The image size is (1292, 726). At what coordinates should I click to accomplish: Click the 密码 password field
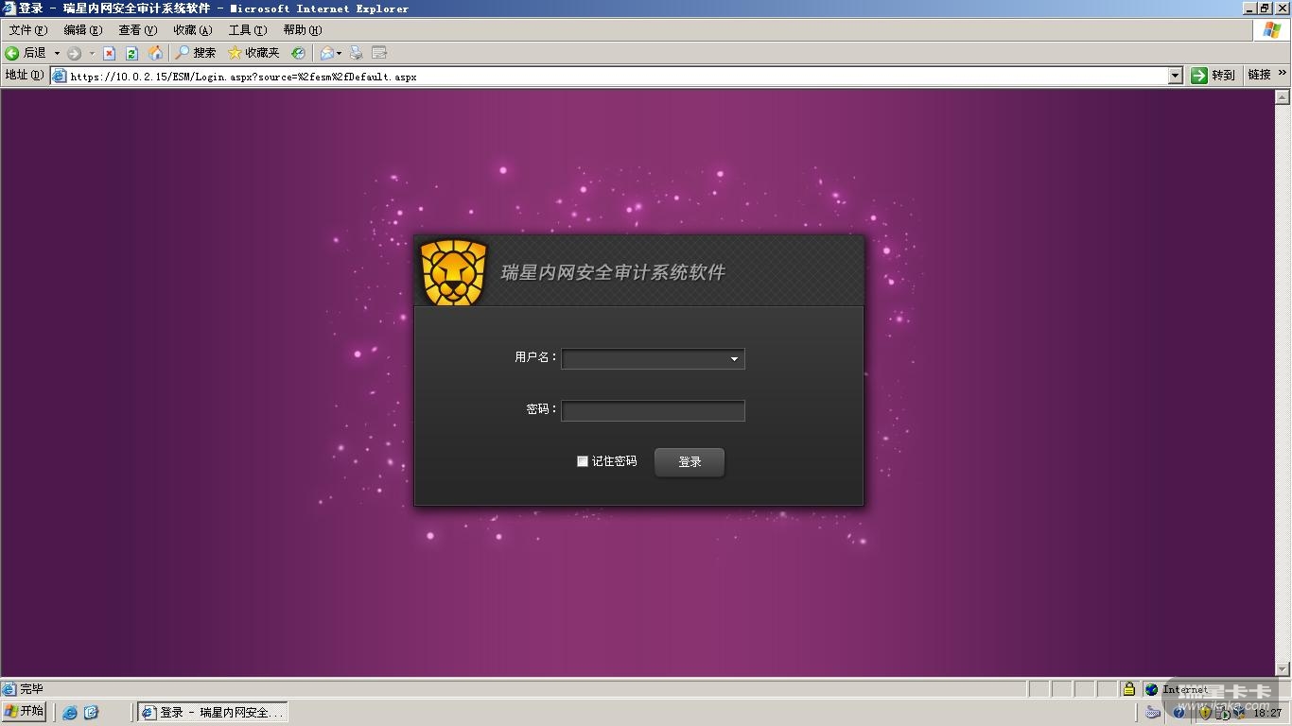[653, 410]
